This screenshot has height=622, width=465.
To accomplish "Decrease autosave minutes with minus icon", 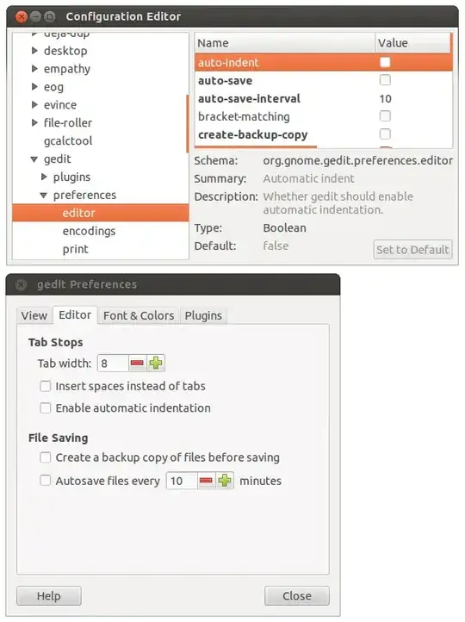I will coord(206,481).
